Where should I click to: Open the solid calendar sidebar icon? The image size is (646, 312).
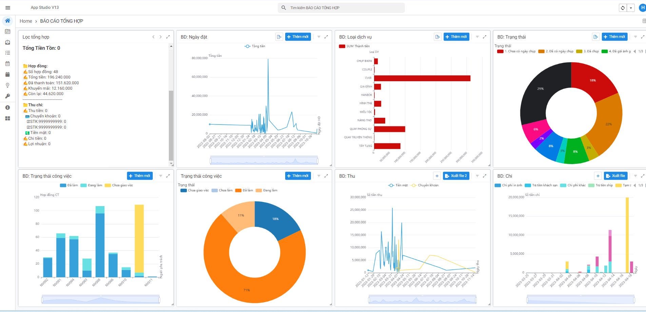[7, 74]
